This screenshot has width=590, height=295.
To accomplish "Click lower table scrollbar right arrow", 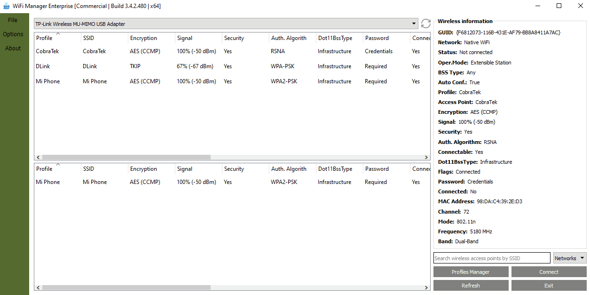I will [x=426, y=287].
